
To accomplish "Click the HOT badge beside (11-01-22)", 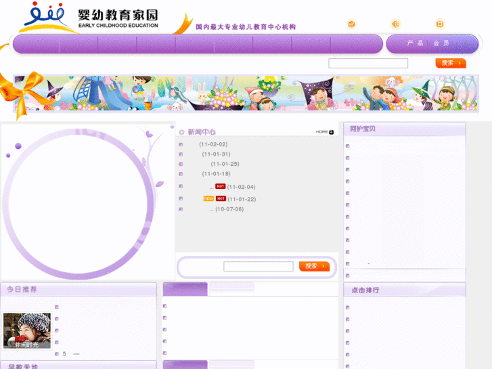I will click(x=221, y=198).
